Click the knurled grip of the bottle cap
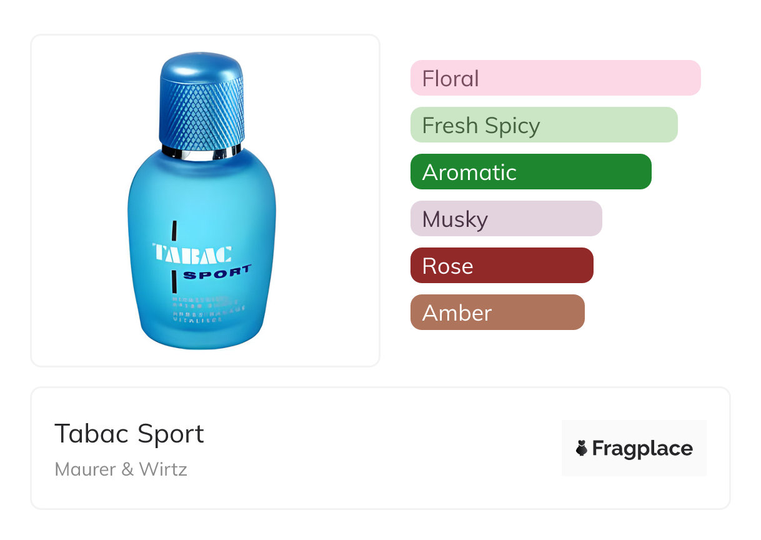 point(201,112)
